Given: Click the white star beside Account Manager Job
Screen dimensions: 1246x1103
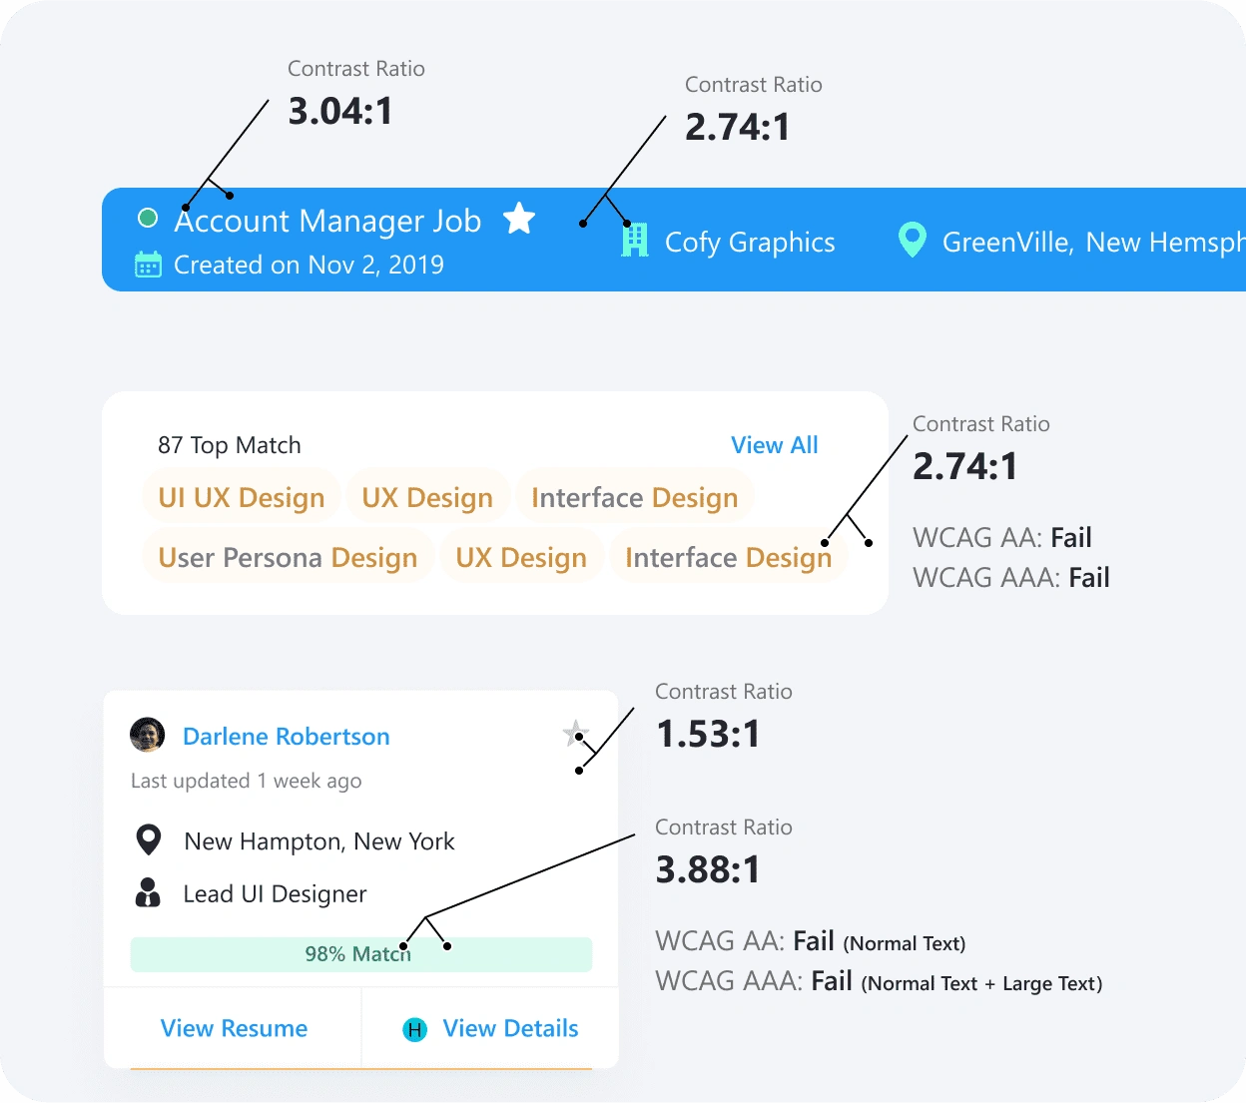Looking at the screenshot, I should coord(519,218).
